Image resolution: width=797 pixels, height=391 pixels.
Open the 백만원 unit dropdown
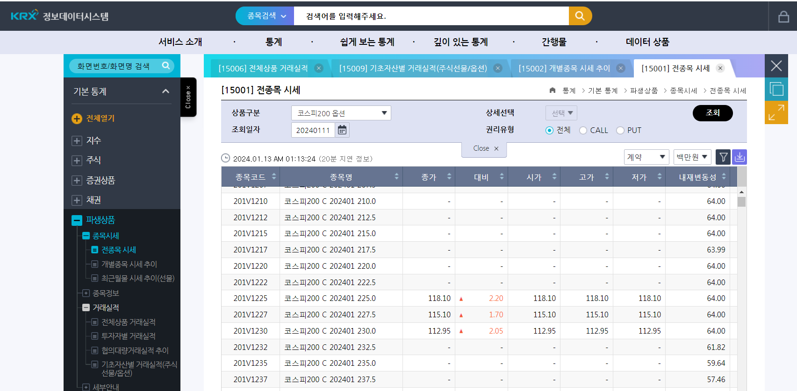[x=692, y=157]
